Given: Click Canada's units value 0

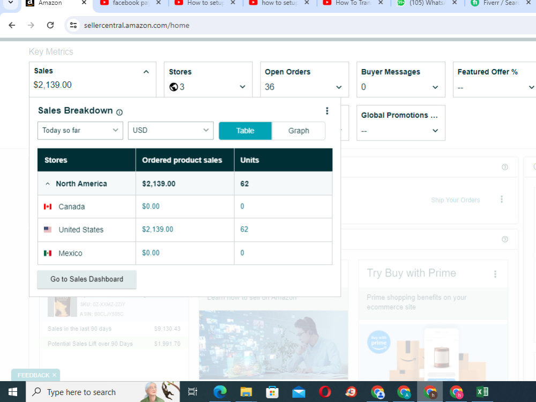Looking at the screenshot, I should tap(242, 206).
